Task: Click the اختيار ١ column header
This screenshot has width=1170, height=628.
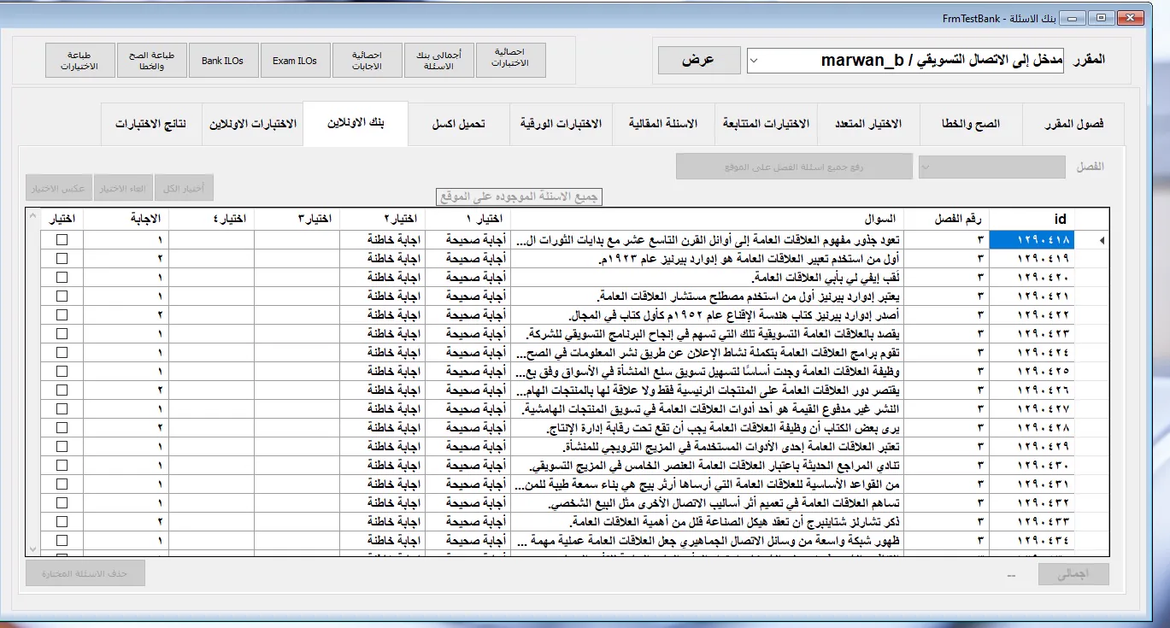Action: (x=467, y=219)
